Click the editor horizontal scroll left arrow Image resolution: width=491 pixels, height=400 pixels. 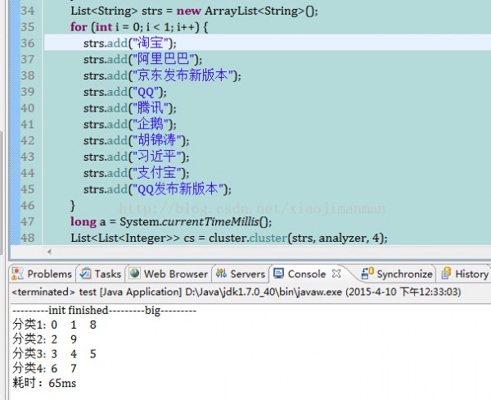[x=49, y=252]
